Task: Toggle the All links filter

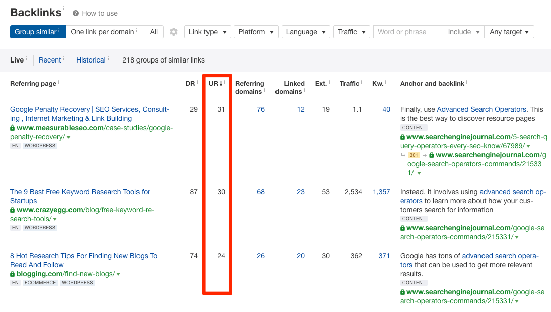Action: pos(154,31)
